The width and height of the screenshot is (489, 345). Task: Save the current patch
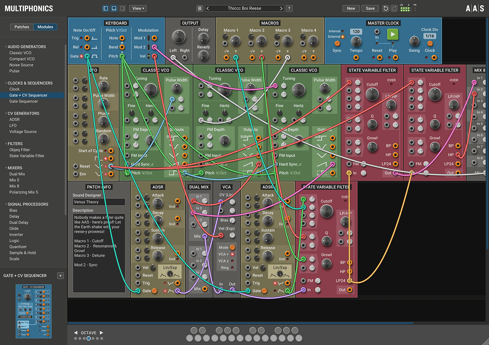coord(370,8)
